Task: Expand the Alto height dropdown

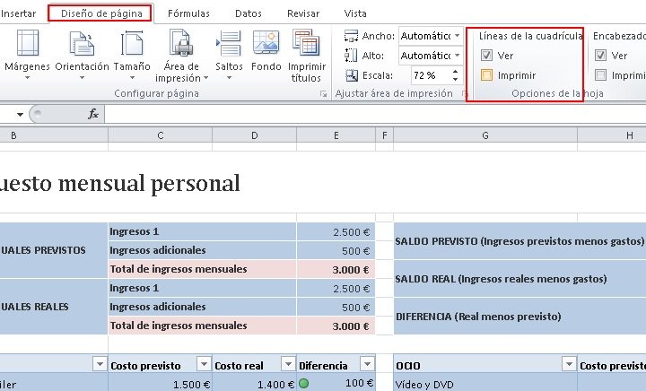Action: (x=458, y=56)
